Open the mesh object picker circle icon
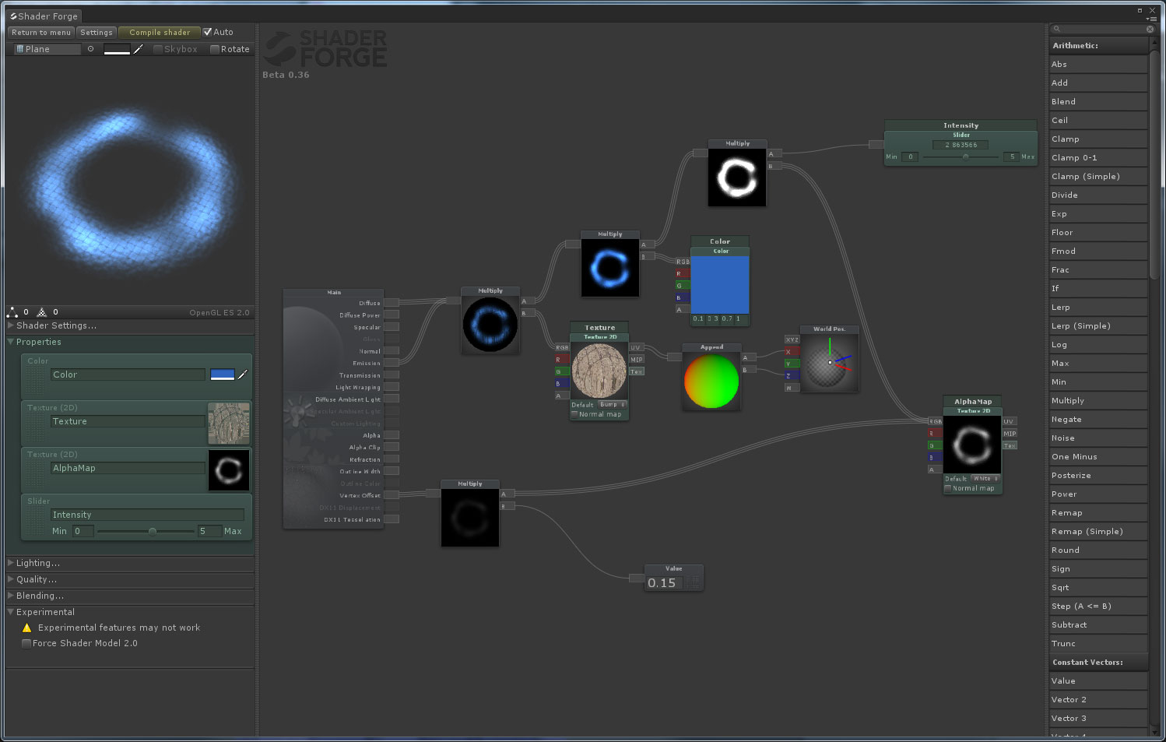This screenshot has width=1166, height=742. [90, 49]
